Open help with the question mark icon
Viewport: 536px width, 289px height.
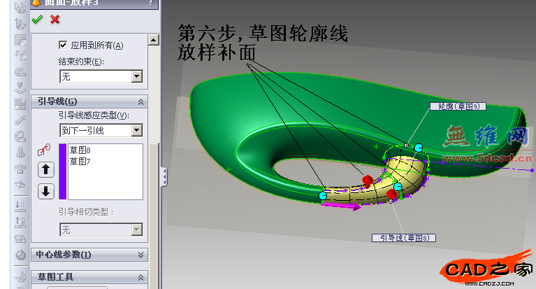(x=151, y=3)
